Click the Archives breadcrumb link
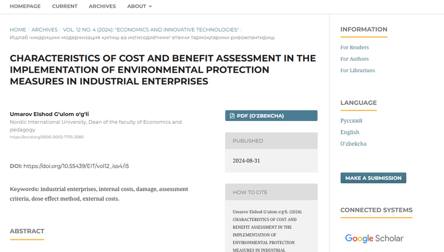The image size is (444, 252). tap(44, 29)
